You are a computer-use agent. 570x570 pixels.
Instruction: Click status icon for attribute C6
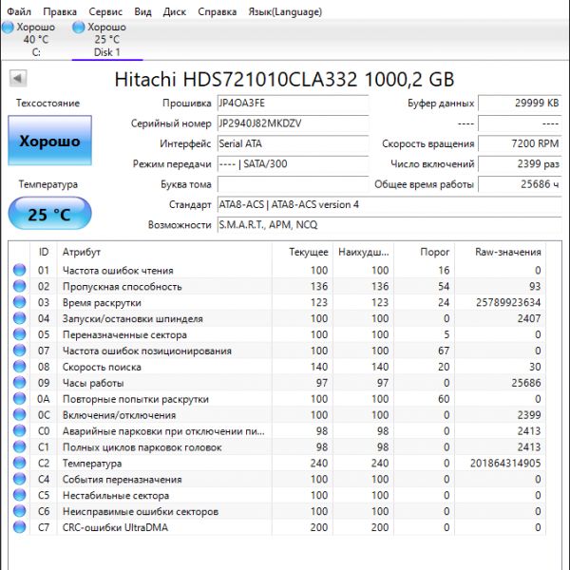(x=19, y=511)
